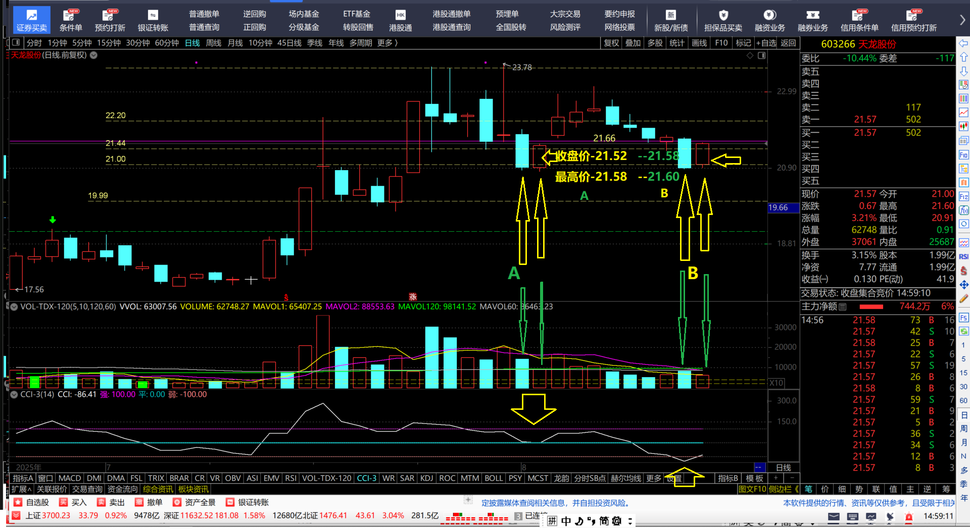Open the 更多 indicators menu
This screenshot has width=970, height=531.
pos(654,478)
